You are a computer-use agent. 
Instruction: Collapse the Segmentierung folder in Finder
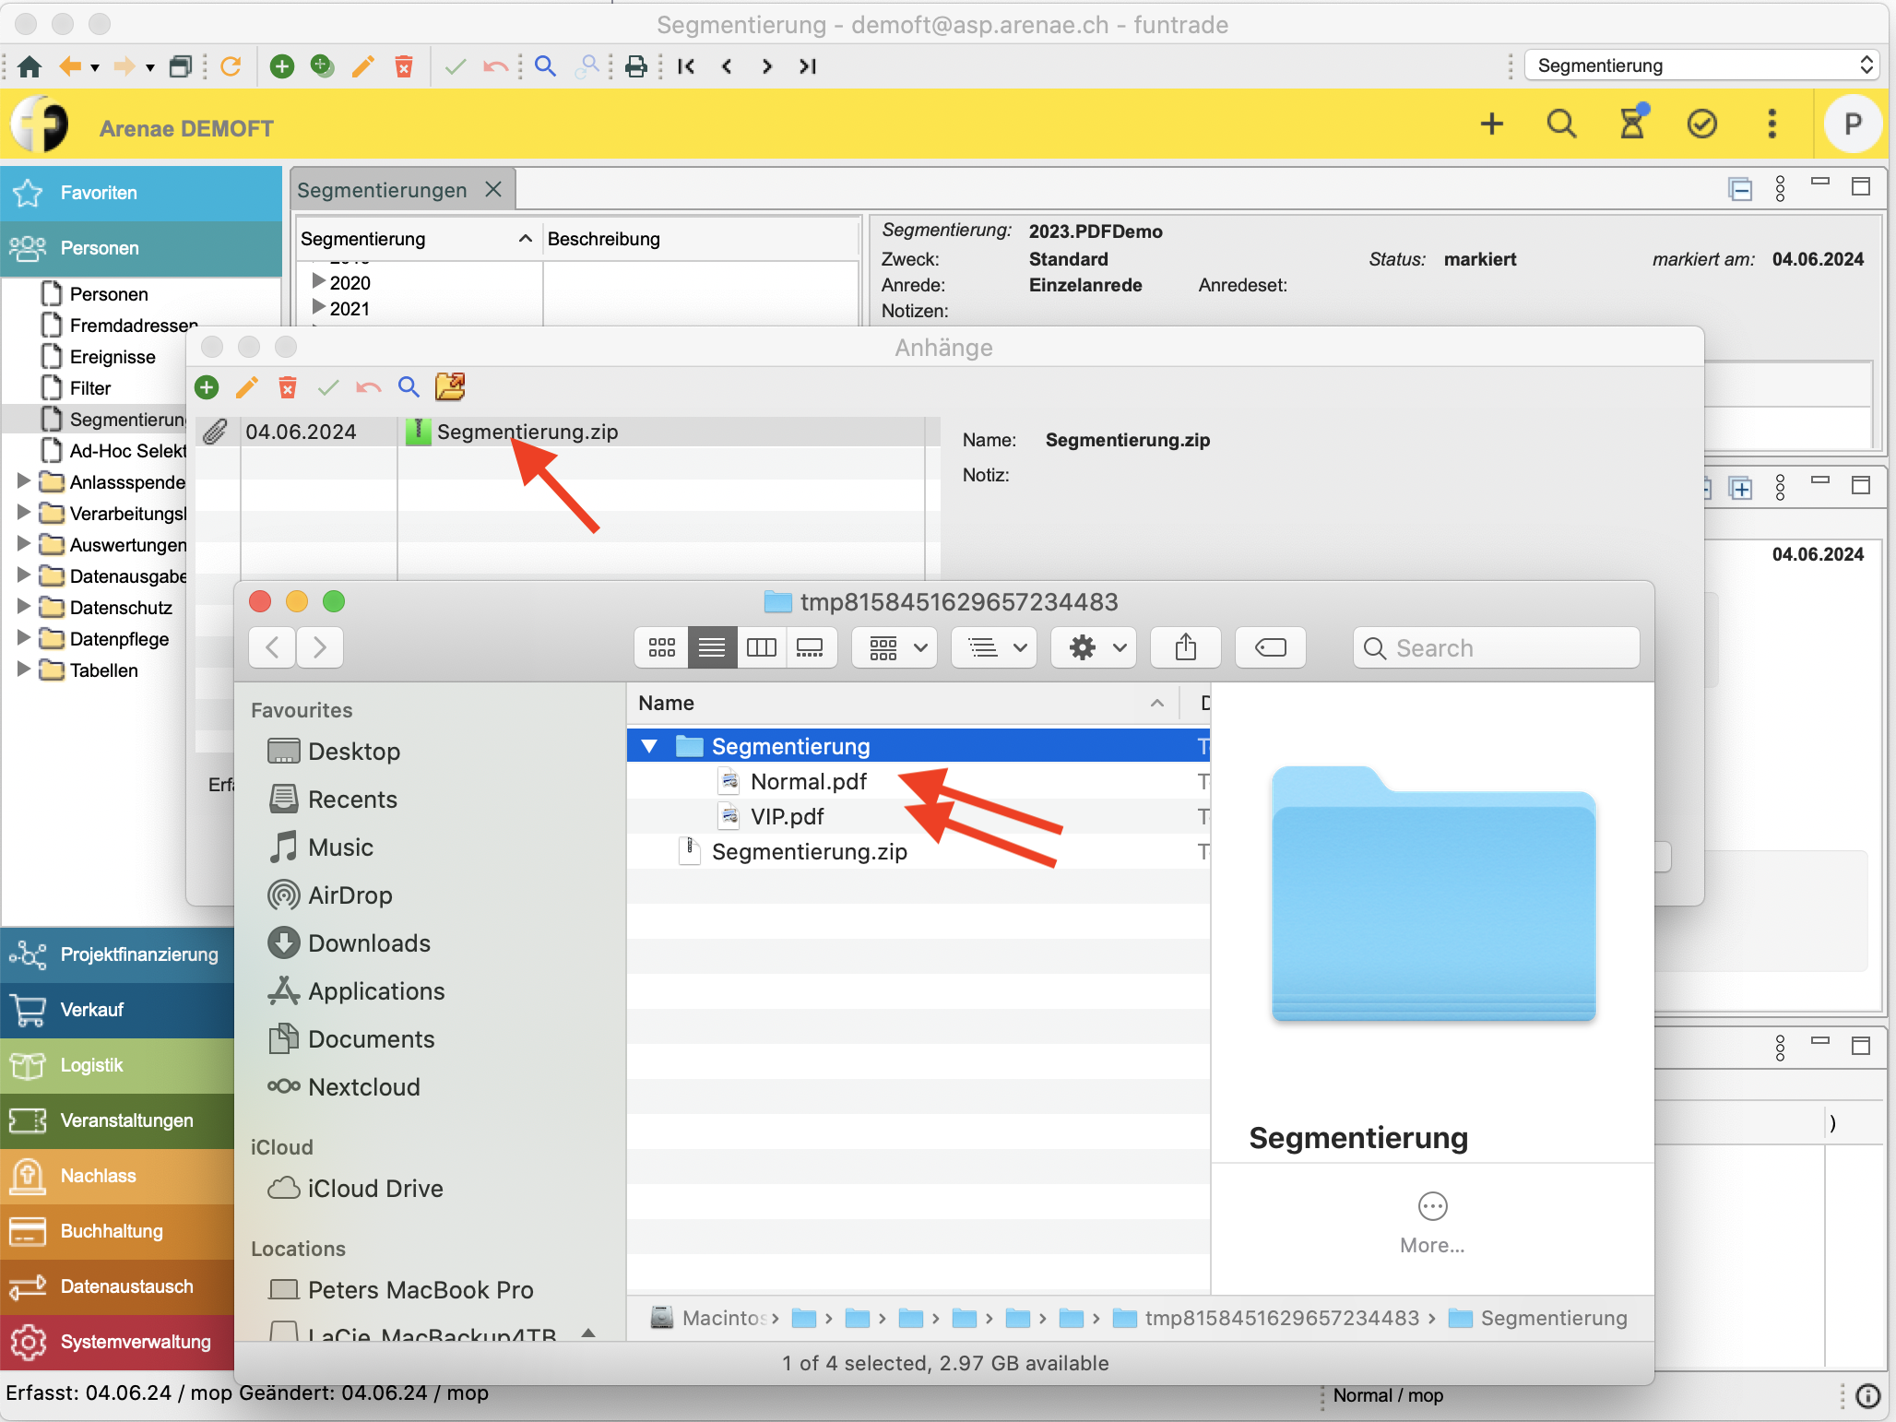tap(650, 746)
